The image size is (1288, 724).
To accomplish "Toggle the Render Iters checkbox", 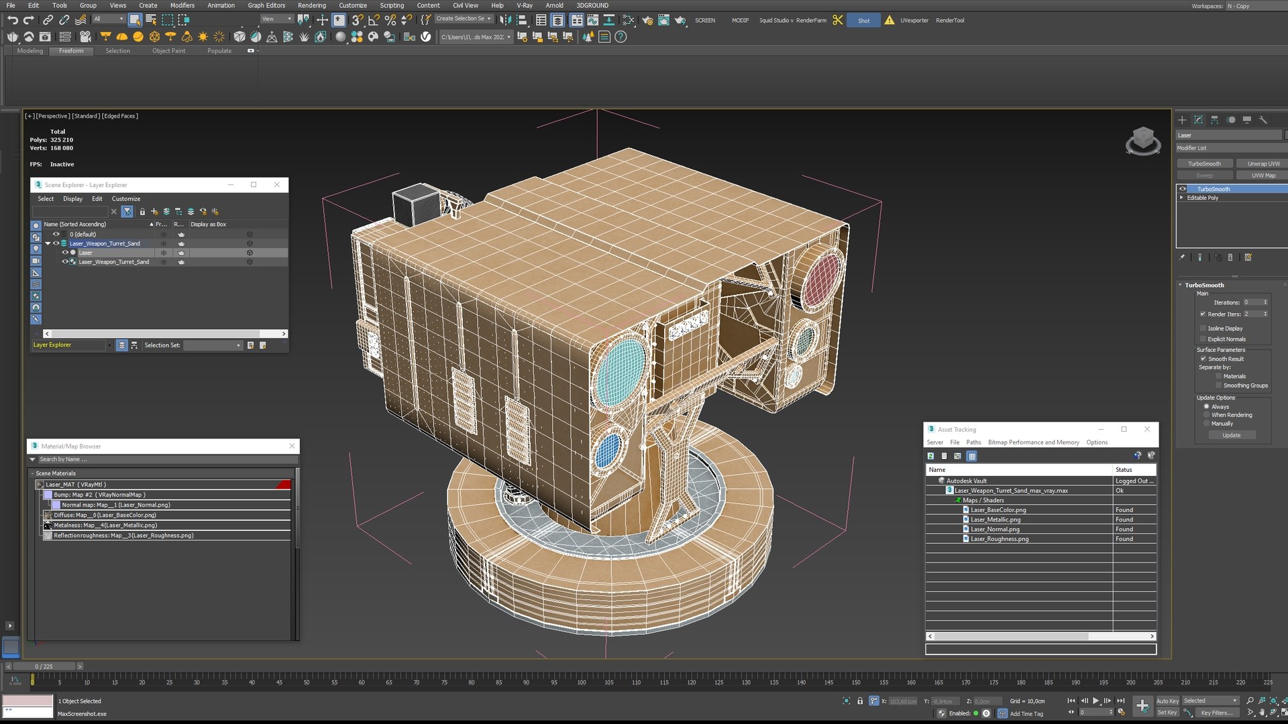I will (x=1203, y=314).
